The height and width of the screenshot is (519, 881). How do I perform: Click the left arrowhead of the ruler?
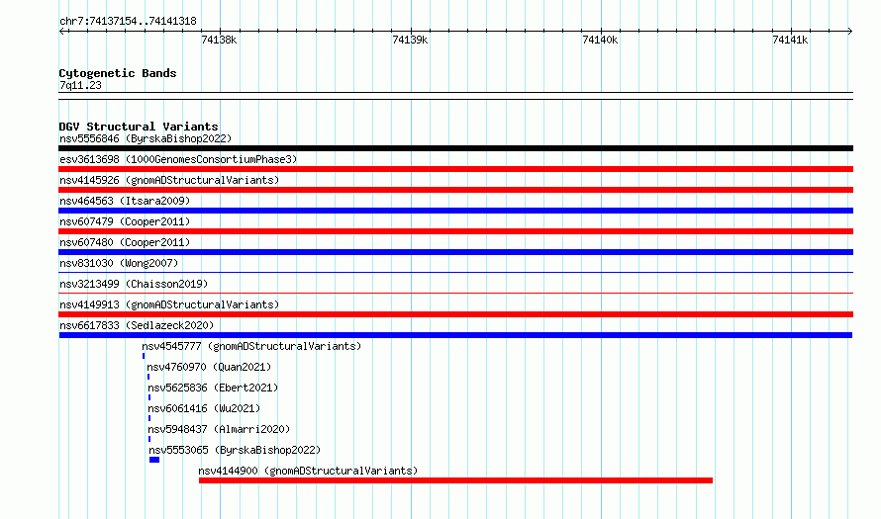pyautogui.click(x=61, y=31)
